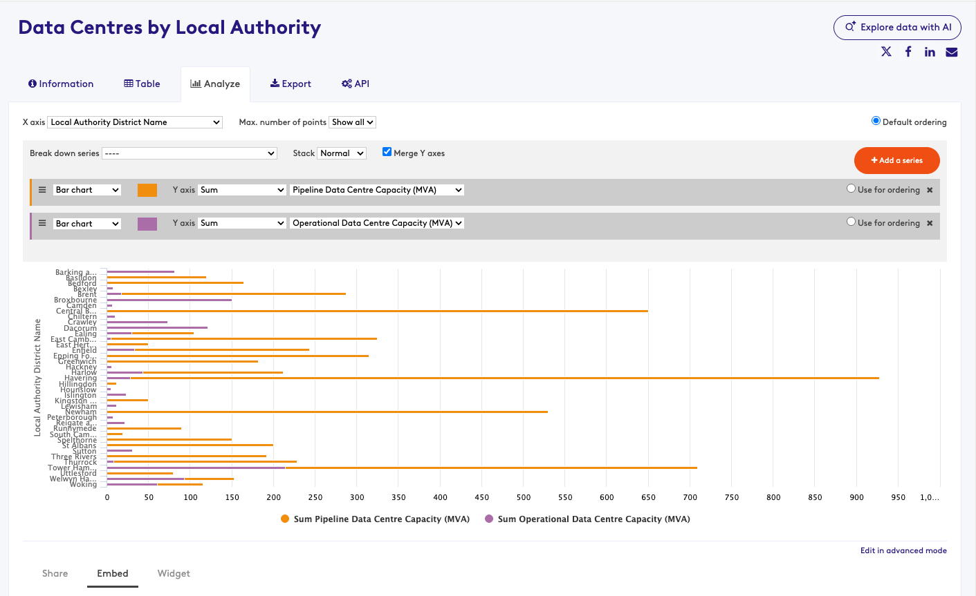Click the Facebook share icon
Screen dimensions: 976x596
(x=908, y=52)
